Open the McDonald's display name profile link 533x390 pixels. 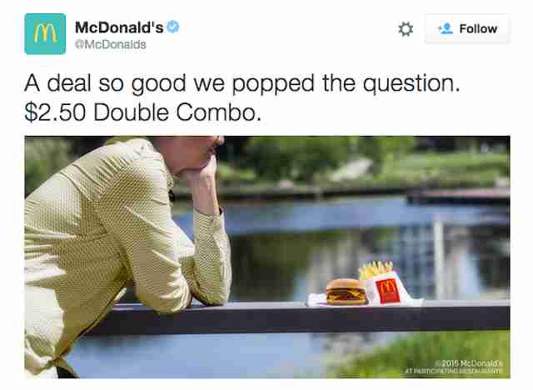tap(119, 27)
